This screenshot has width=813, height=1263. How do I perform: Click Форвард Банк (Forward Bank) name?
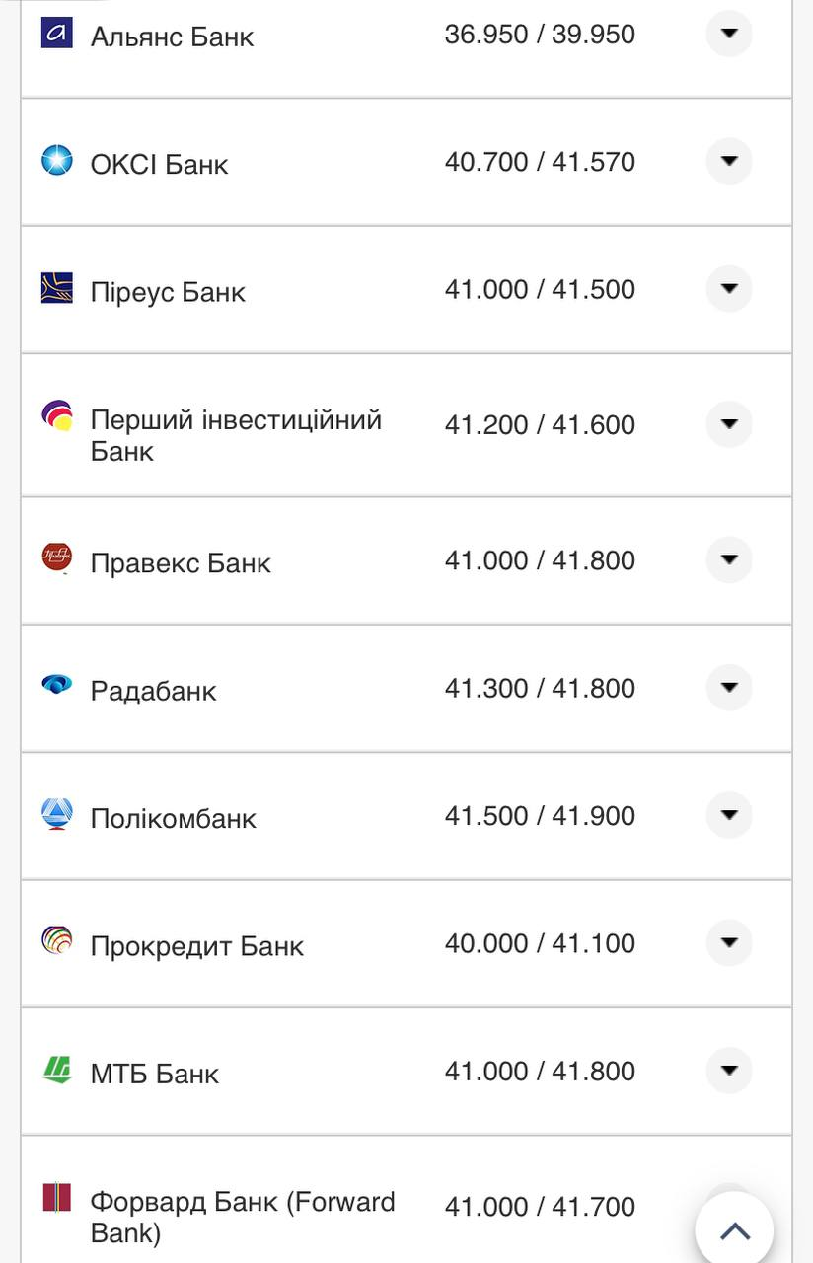[x=242, y=1217]
